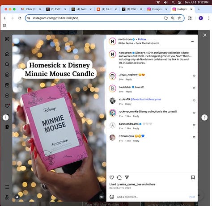The height and width of the screenshot is (206, 212).
Task: Open Notifications heart in sidebar
Action: pos(7,106)
